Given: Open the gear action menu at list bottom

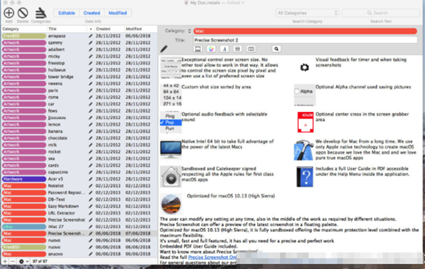Looking at the screenshot, I should [23, 261].
